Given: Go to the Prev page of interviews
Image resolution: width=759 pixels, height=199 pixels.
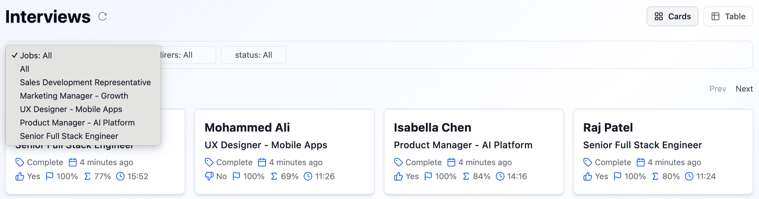Looking at the screenshot, I should click(x=717, y=89).
